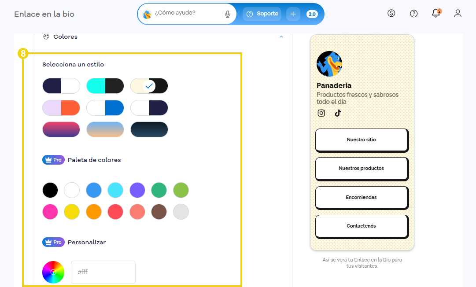Select the lavender and orange style
This screenshot has width=476, height=287.
[61, 108]
